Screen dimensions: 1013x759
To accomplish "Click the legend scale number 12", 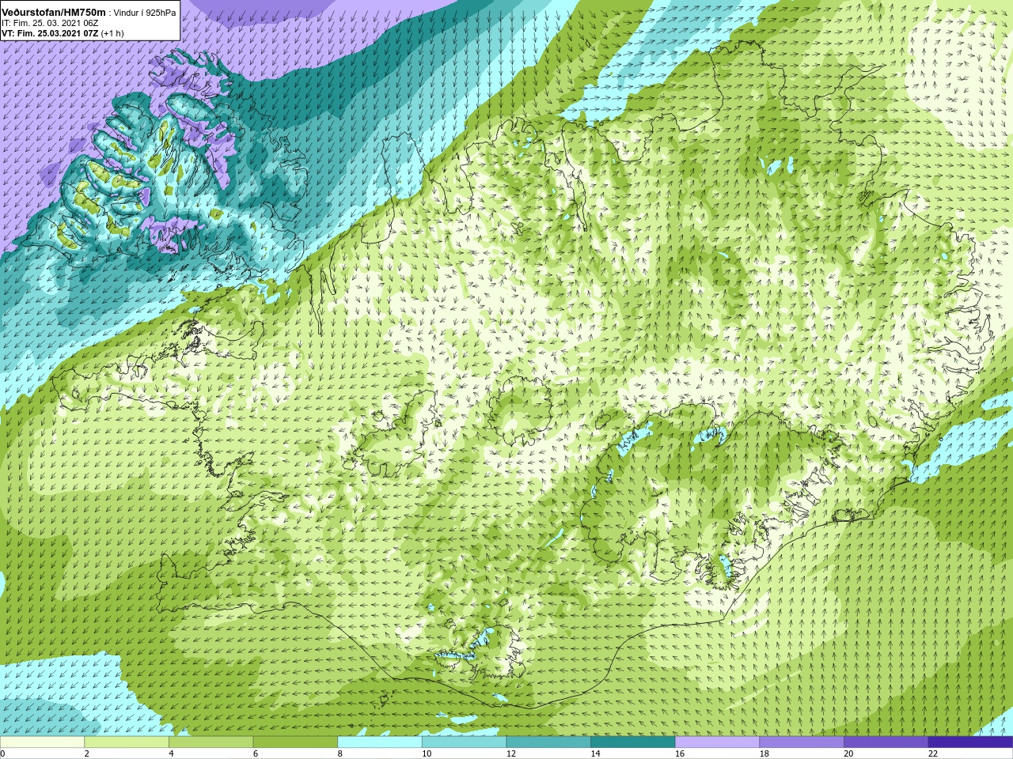I will point(511,754).
